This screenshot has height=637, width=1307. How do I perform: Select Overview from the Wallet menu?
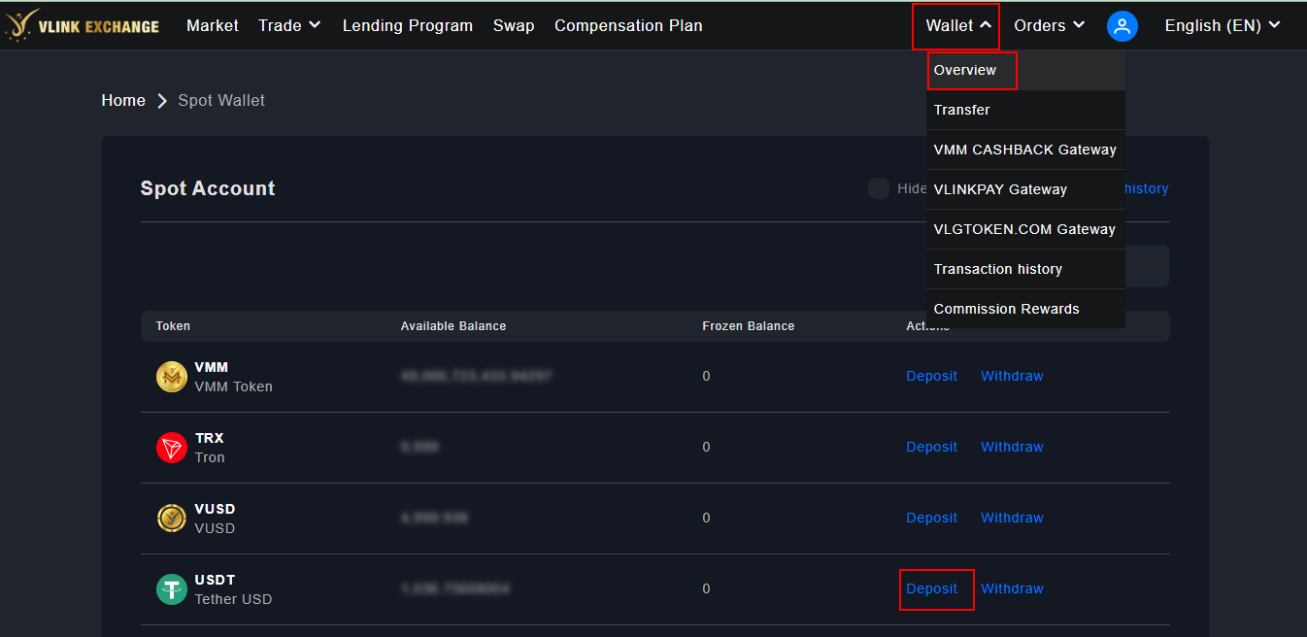coord(965,70)
